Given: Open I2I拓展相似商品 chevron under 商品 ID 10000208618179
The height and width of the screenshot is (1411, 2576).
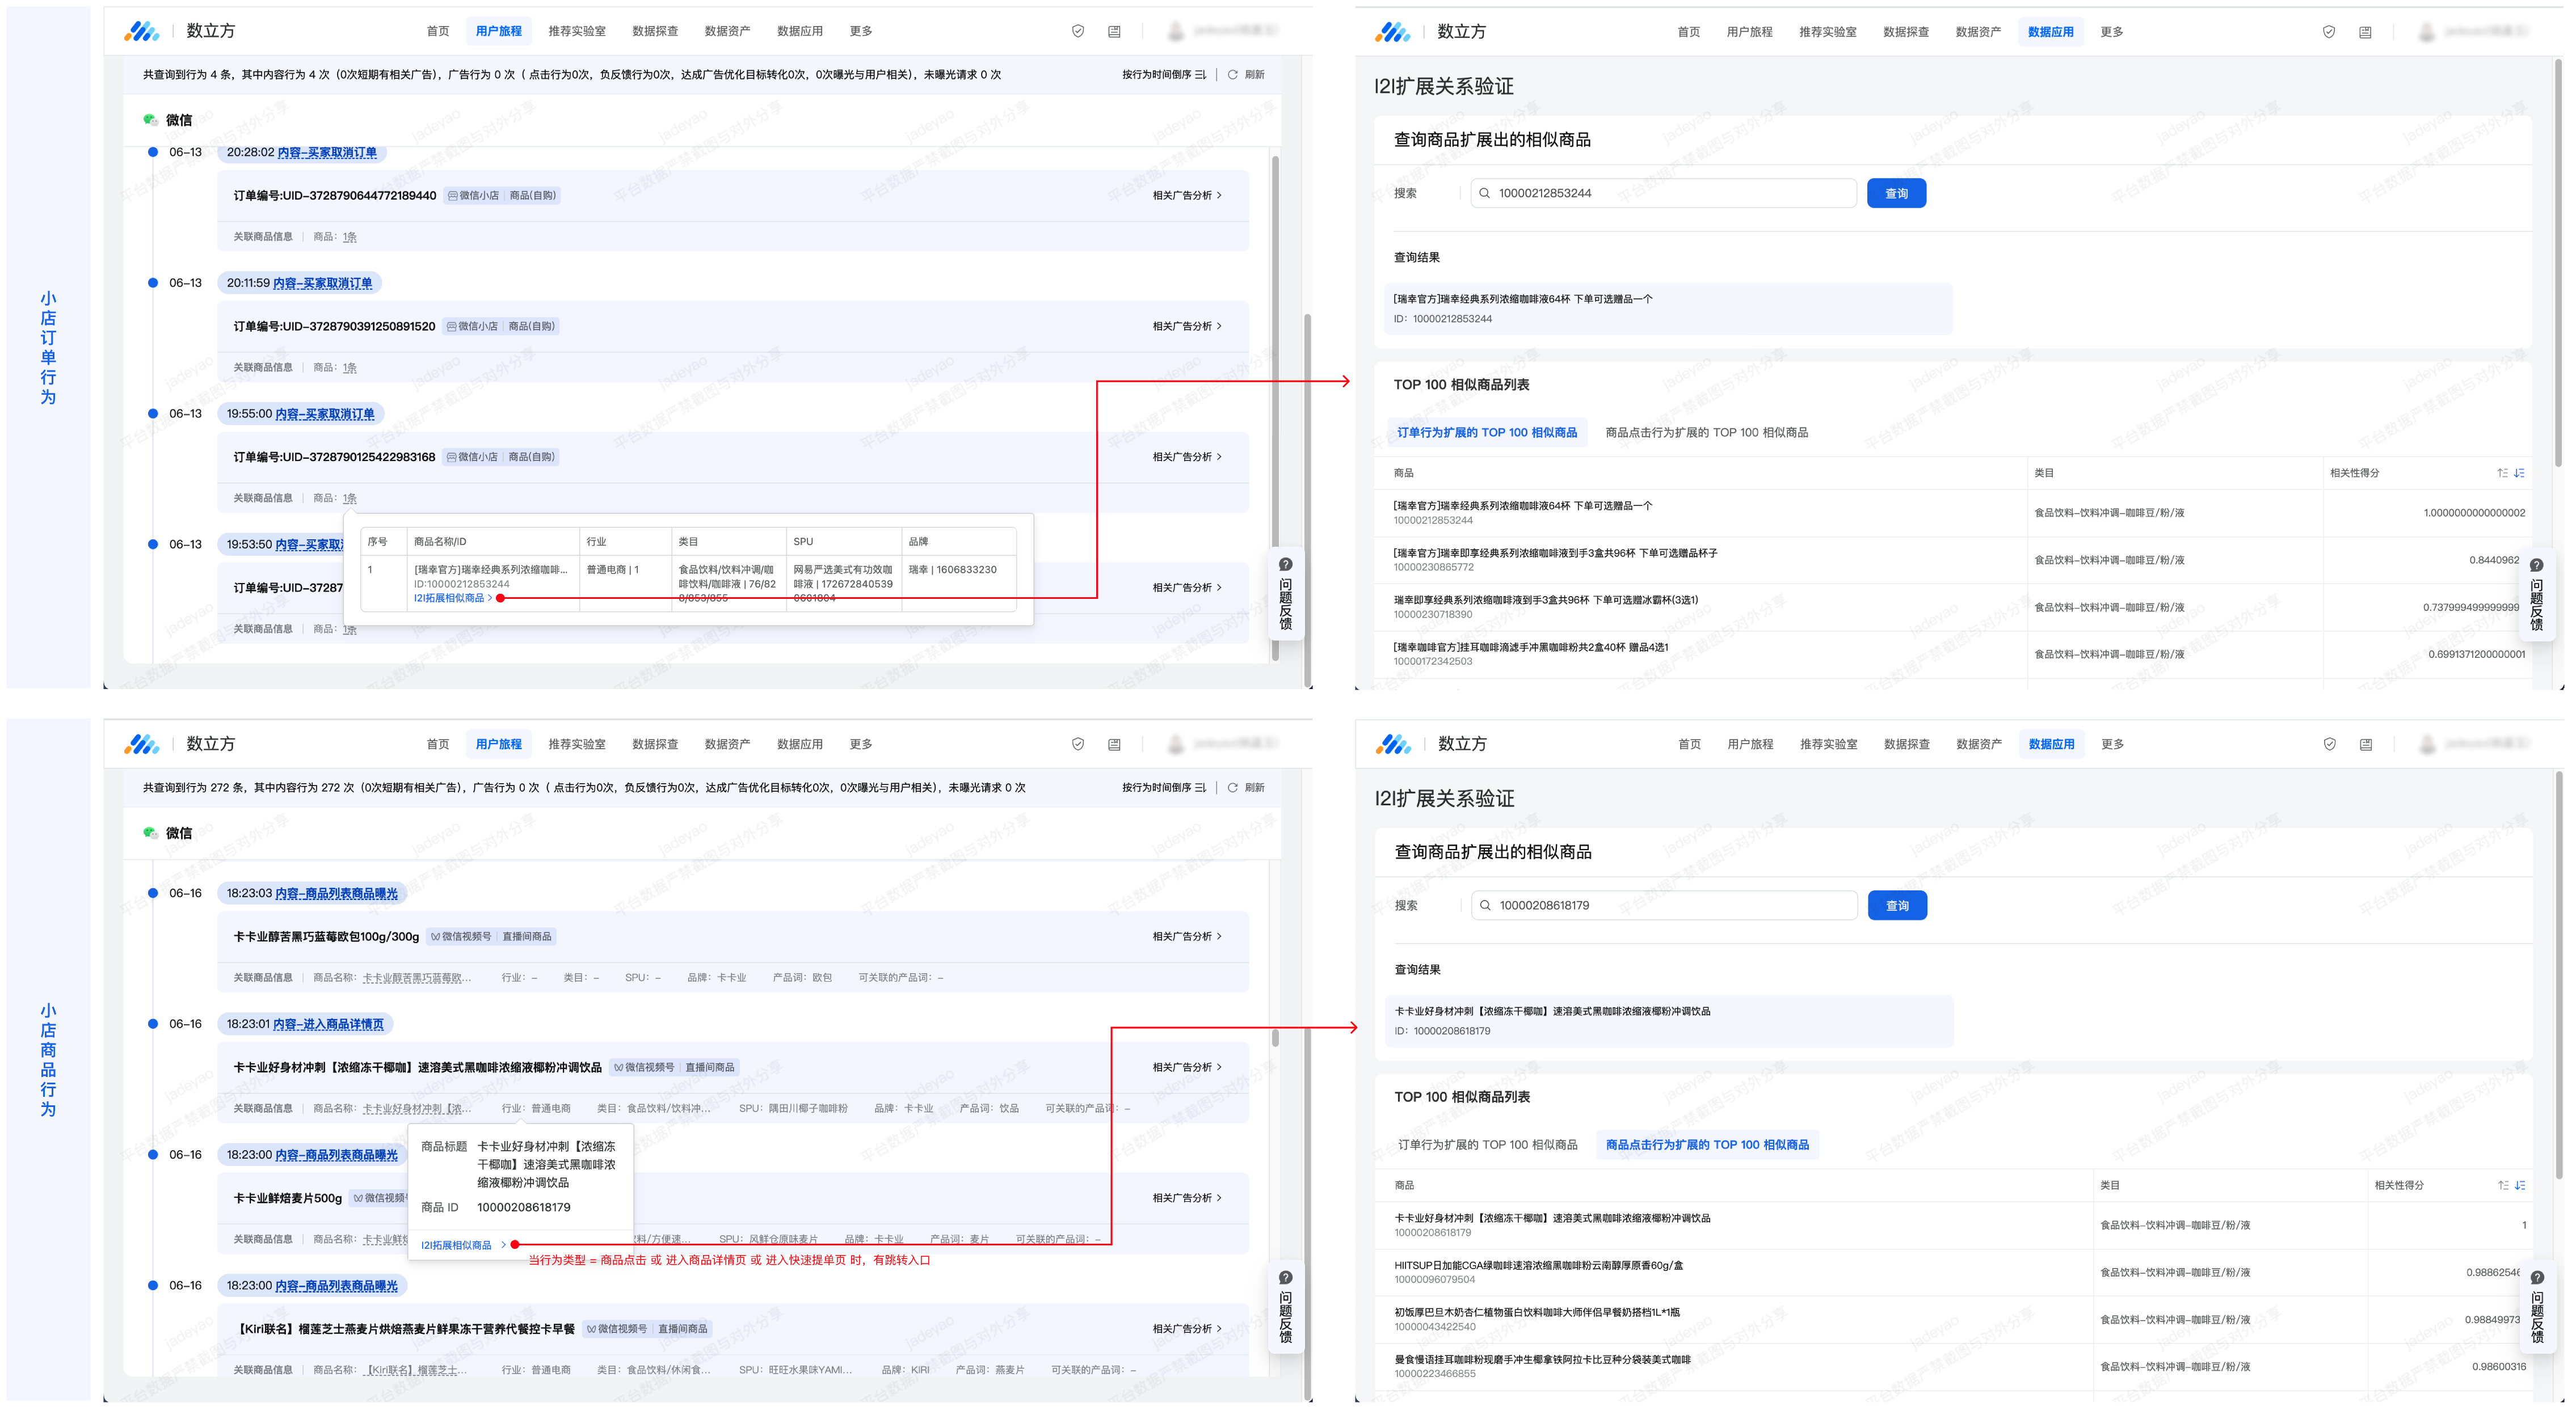Looking at the screenshot, I should point(503,1245).
